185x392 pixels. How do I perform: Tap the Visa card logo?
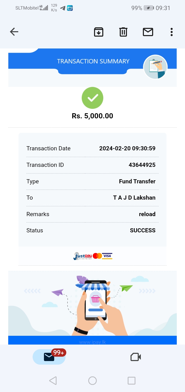tap(107, 256)
